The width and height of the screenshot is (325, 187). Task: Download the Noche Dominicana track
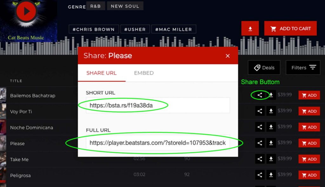(271, 127)
